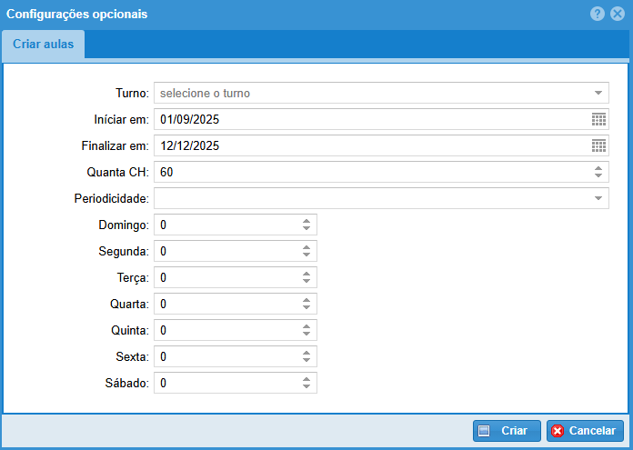The width and height of the screenshot is (633, 450).
Task: Expand the Turno dropdown
Action: [598, 93]
